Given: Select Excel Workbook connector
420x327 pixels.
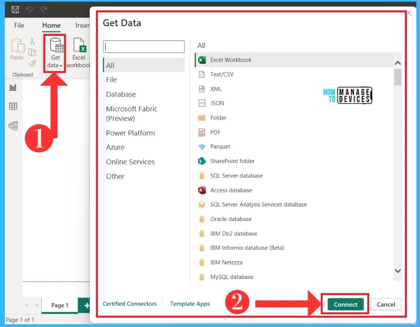Looking at the screenshot, I should [x=294, y=60].
